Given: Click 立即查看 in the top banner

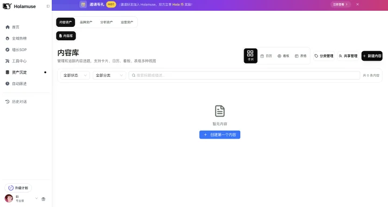Looking at the screenshot, I should pyautogui.click(x=341, y=4).
